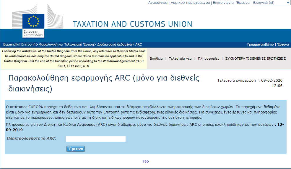Open the Διαδικτυακά δεδομένα breadcrumb
The width and height of the screenshot is (291, 169).
[x=114, y=44]
